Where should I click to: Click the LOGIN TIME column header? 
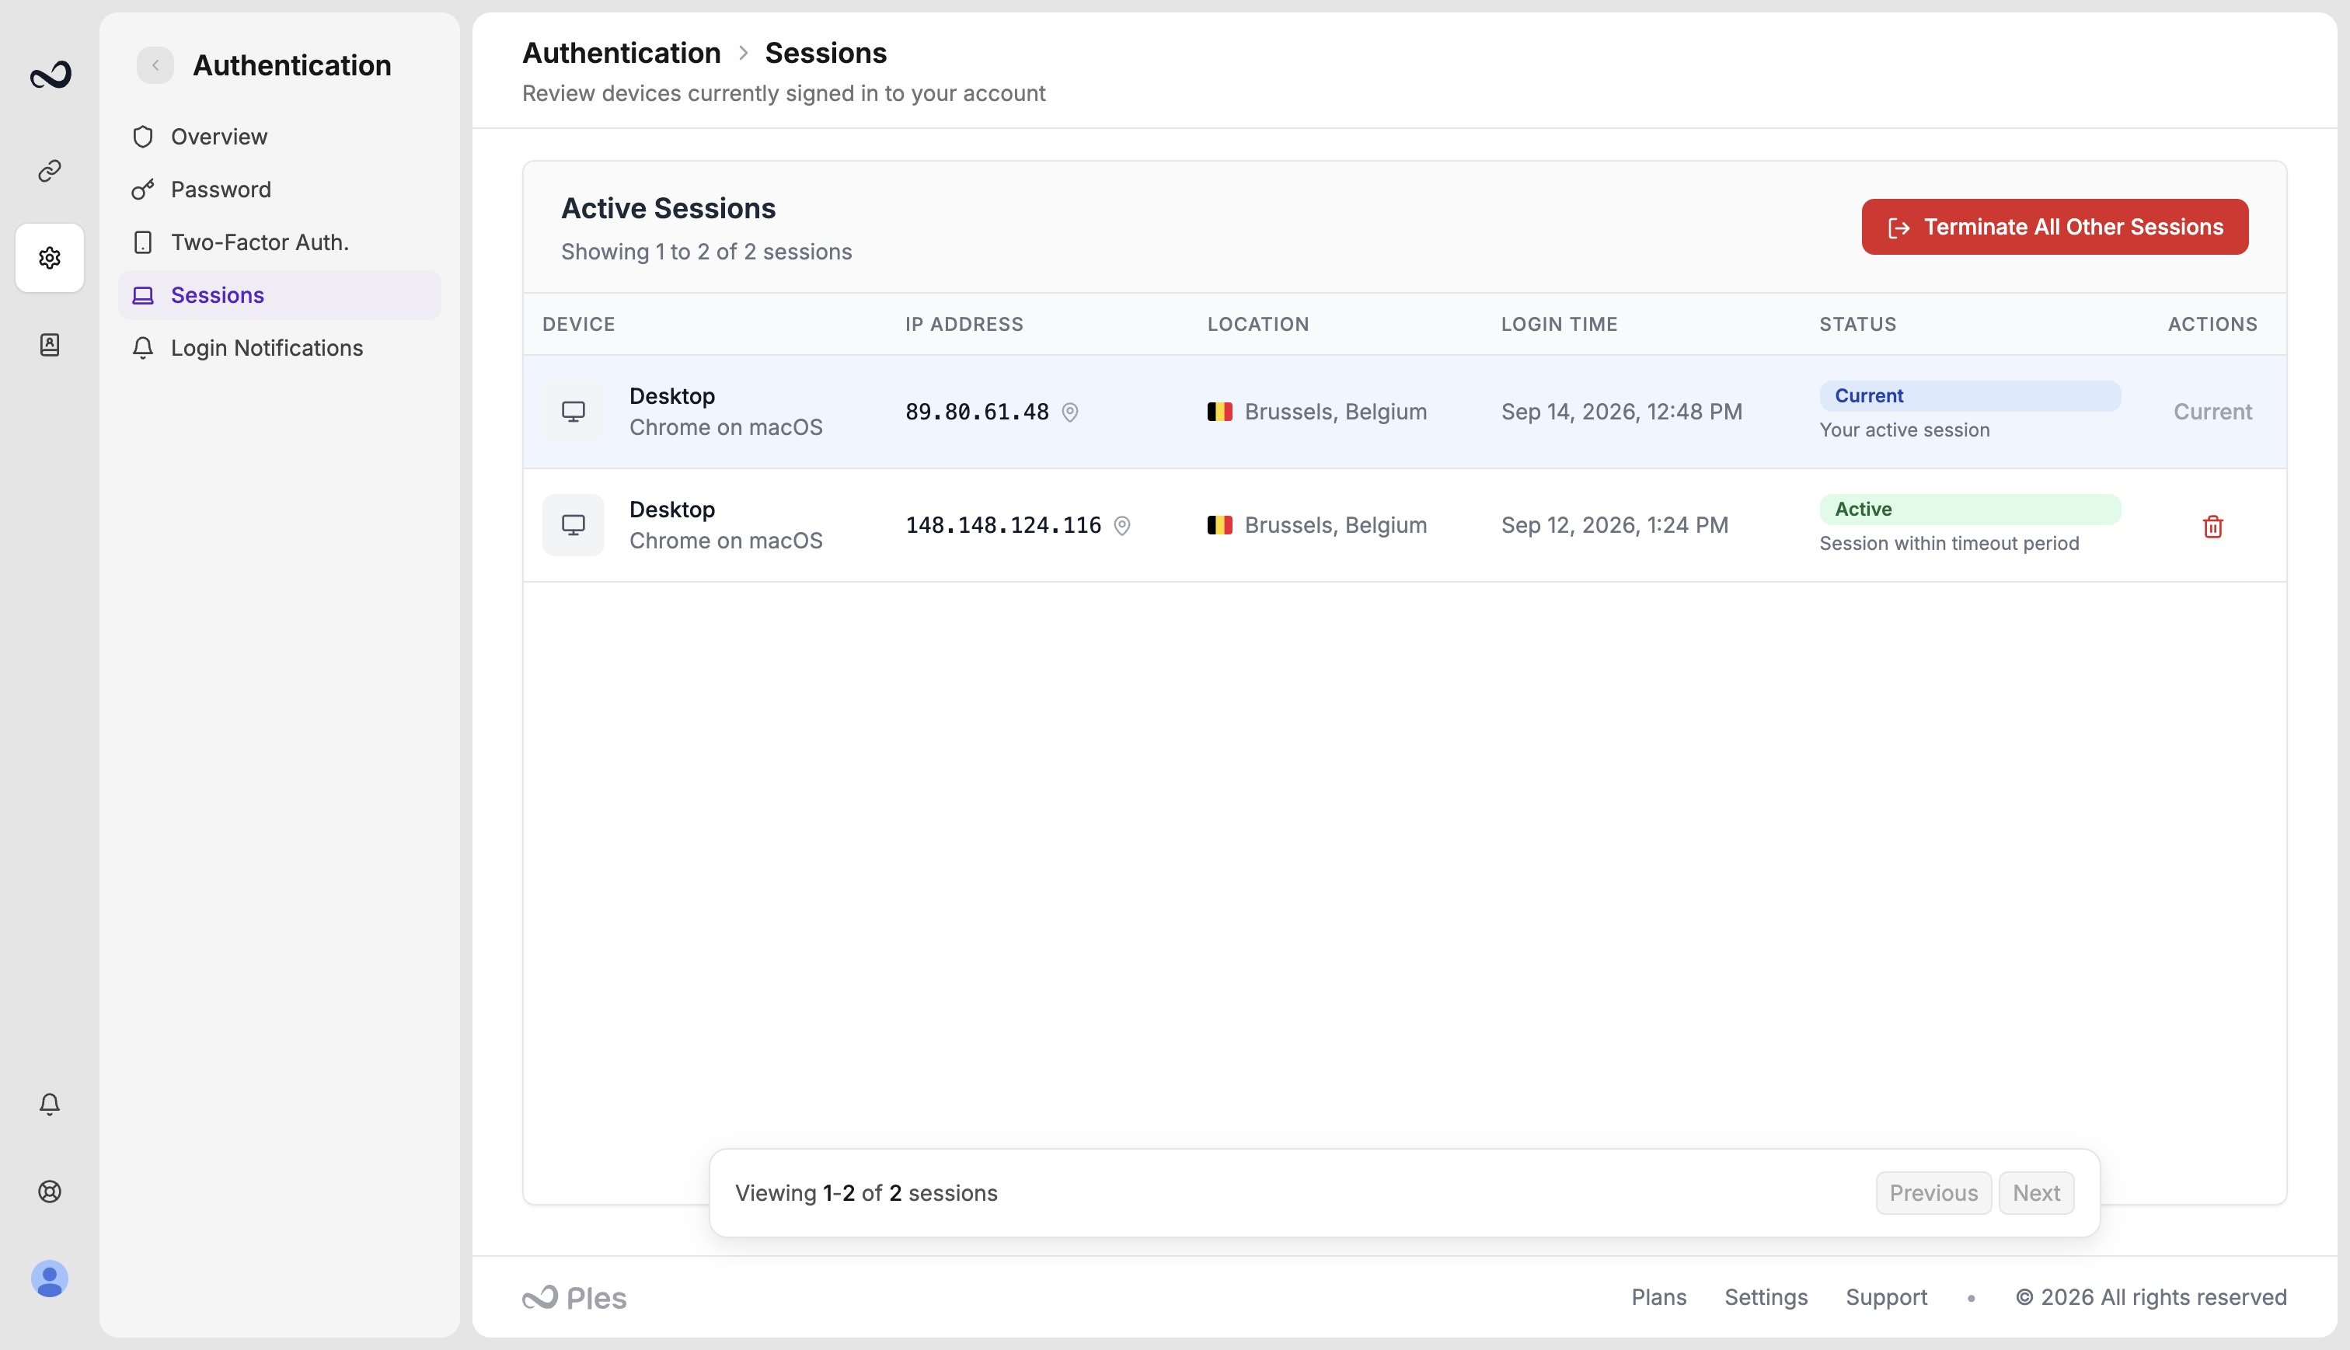(x=1559, y=325)
